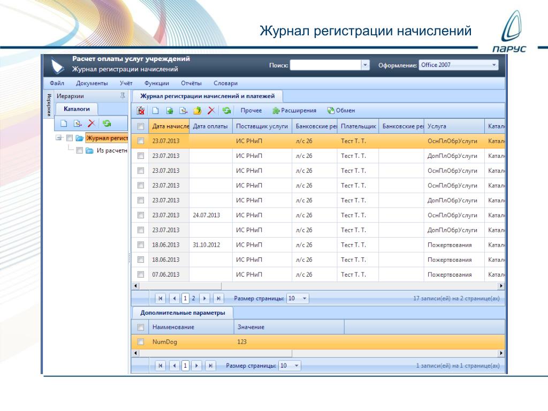This screenshot has width=548, height=411.
Task: Click the edit record icon in journal toolbar
Action: 184,110
